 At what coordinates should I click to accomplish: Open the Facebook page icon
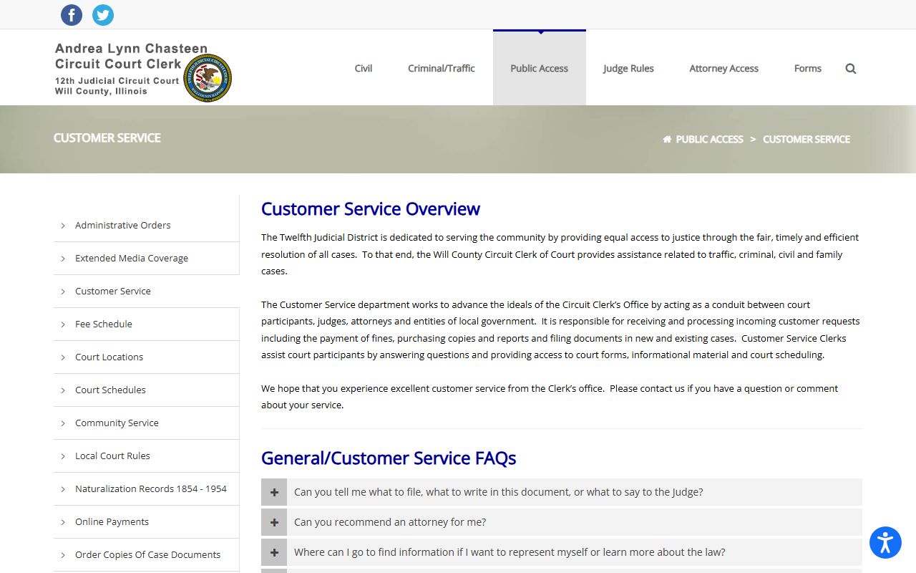(x=72, y=15)
